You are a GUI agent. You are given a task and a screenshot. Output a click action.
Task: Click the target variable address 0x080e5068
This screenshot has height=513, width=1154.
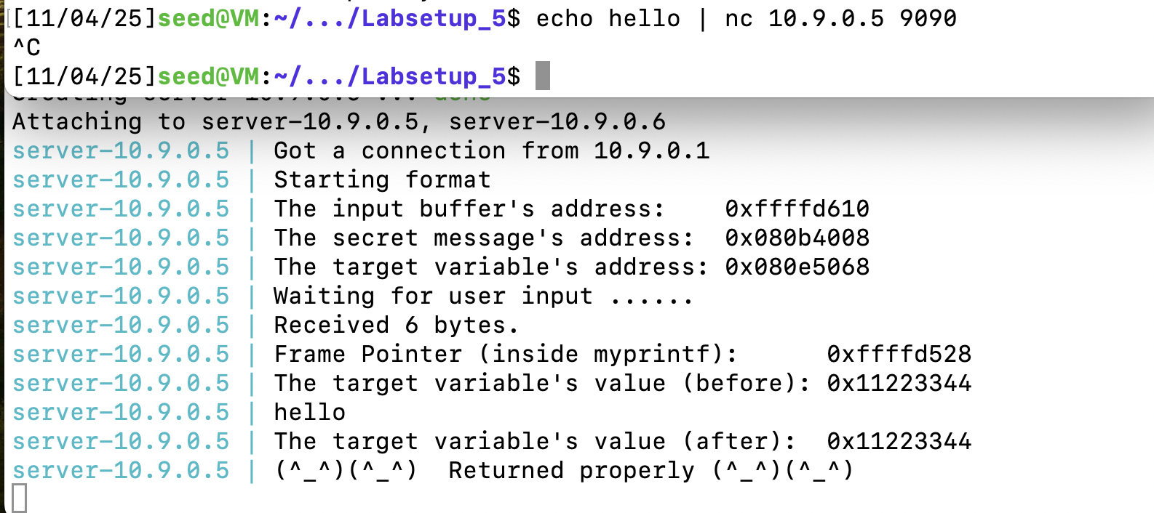coord(797,267)
